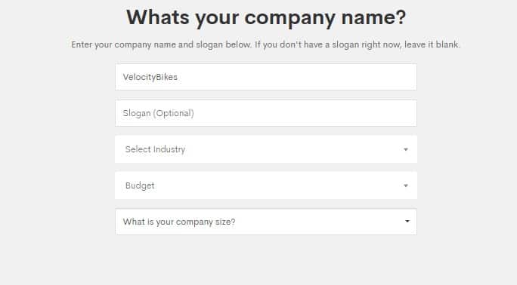This screenshot has height=285, width=517.
Task: Click the empty right end of slogan field
Action: 363,113
